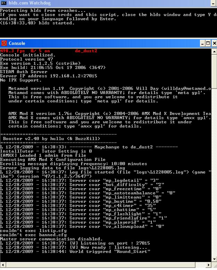Click the Half-Life icon in Console title bar
The width and height of the screenshot is (217, 270).
coord(4,43)
